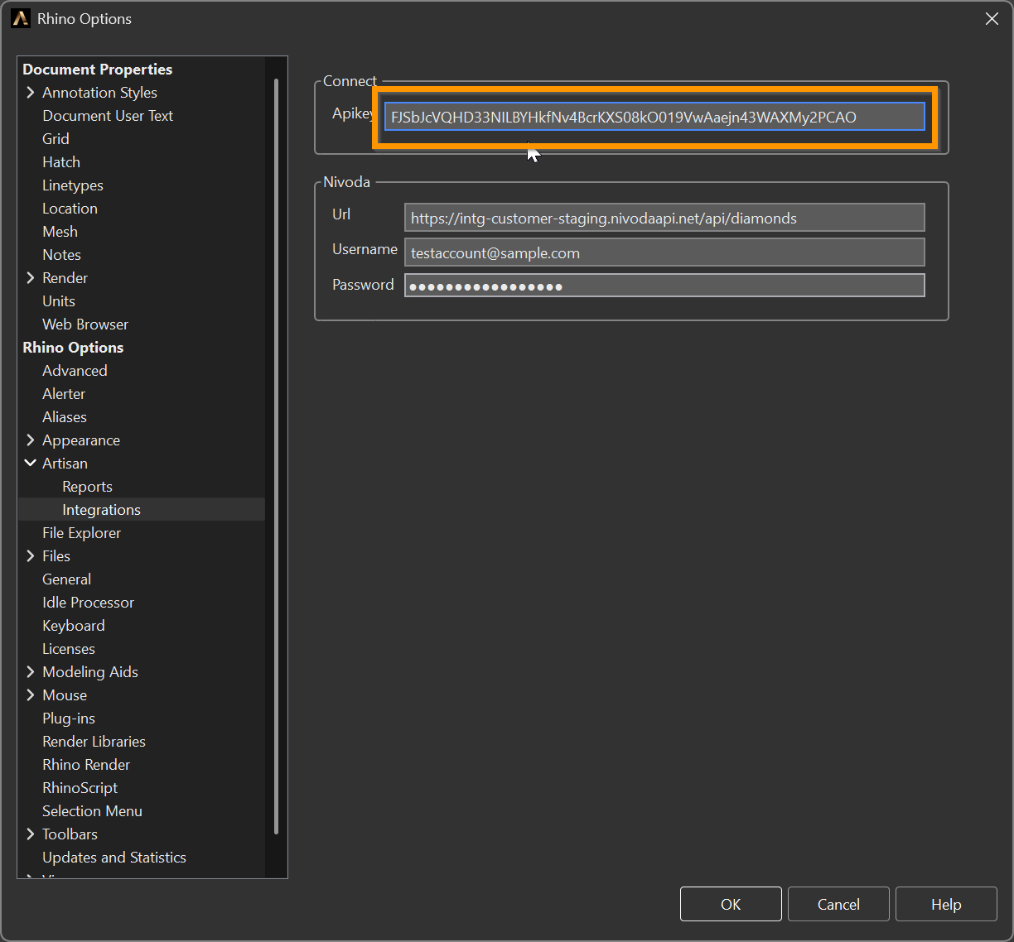Click the Nivoda Username field
The image size is (1014, 942).
(664, 252)
